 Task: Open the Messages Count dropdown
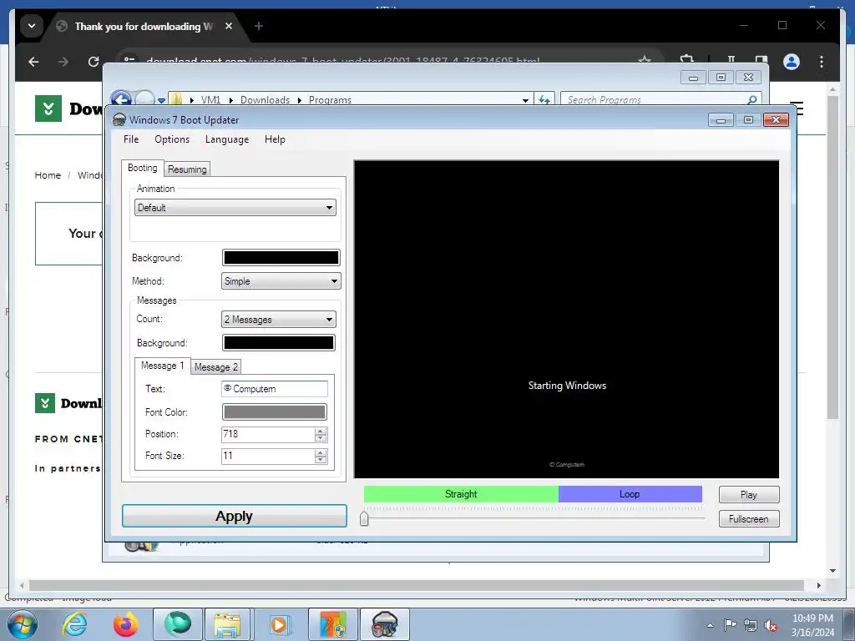point(279,320)
